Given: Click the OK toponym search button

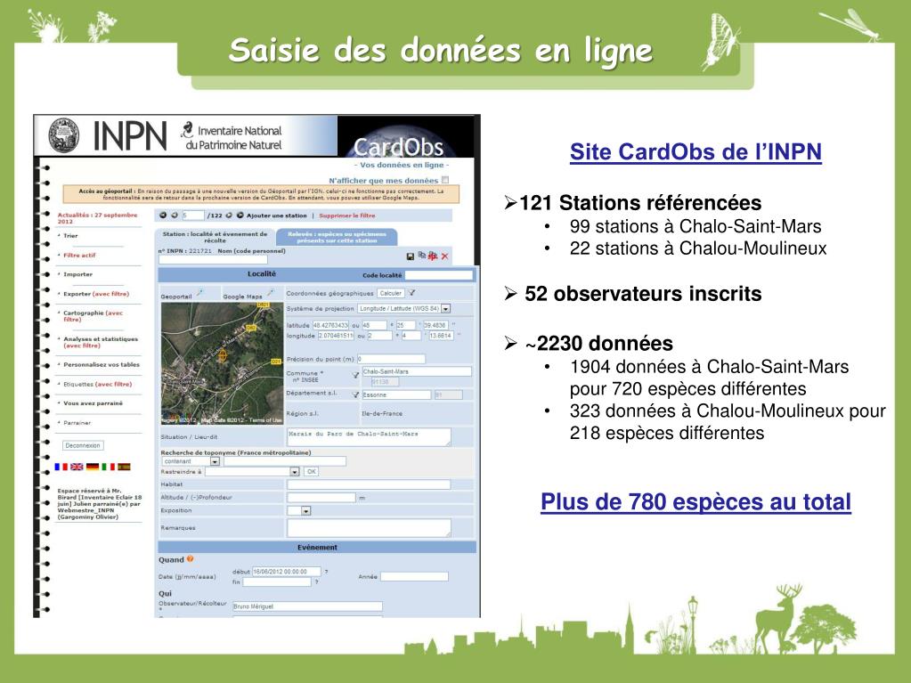Looking at the screenshot, I should click(312, 472).
